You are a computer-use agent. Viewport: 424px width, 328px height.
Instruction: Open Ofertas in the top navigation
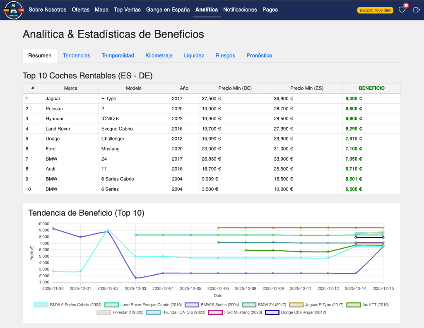(x=80, y=10)
